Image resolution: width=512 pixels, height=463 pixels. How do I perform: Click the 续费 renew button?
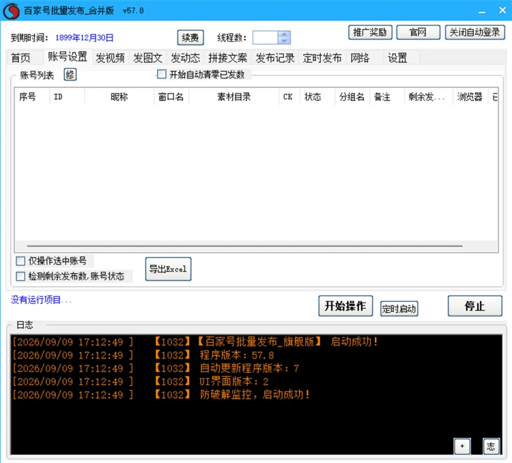coord(190,38)
